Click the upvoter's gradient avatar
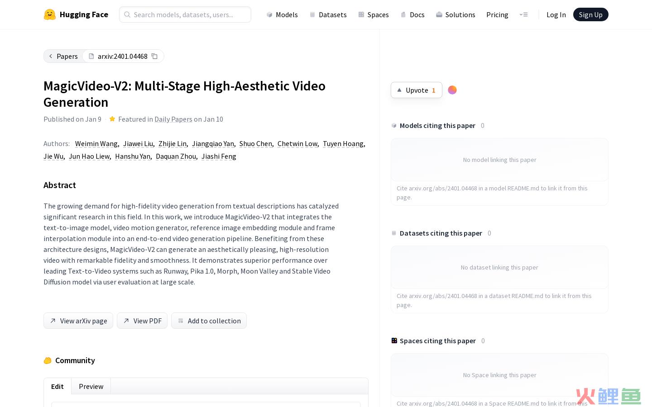Image resolution: width=652 pixels, height=407 pixels. [x=452, y=90]
